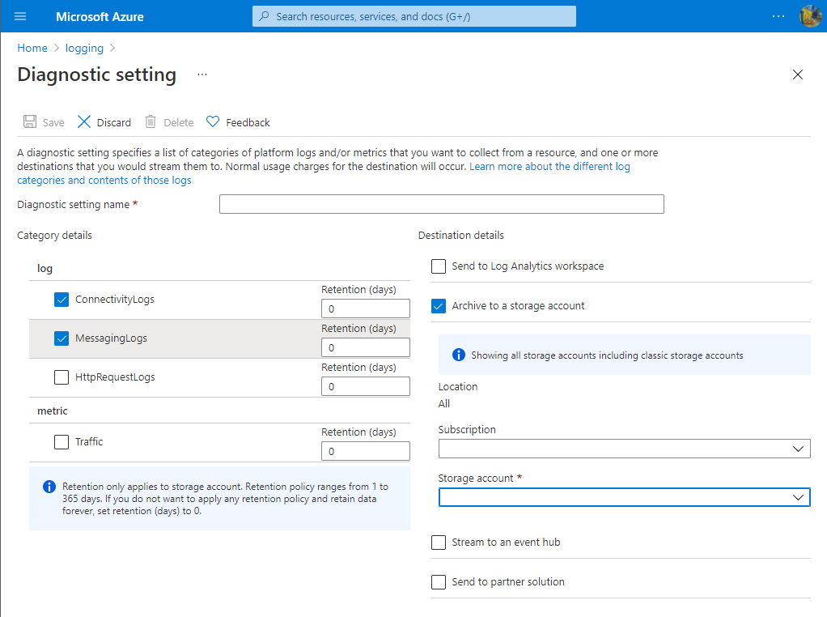This screenshot has height=617, width=827.
Task: Open the ellipsis menu next to Diagnostic setting
Action: (201, 74)
